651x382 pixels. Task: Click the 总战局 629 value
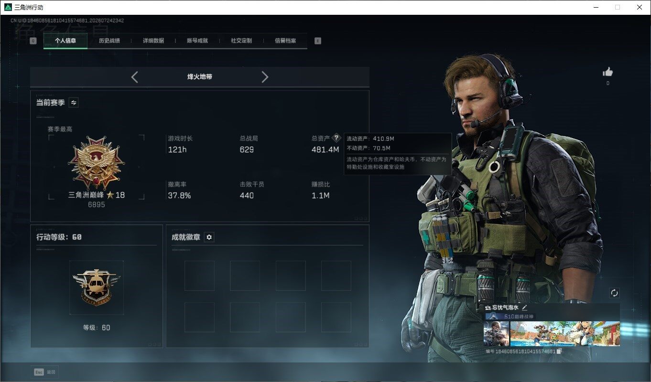247,150
